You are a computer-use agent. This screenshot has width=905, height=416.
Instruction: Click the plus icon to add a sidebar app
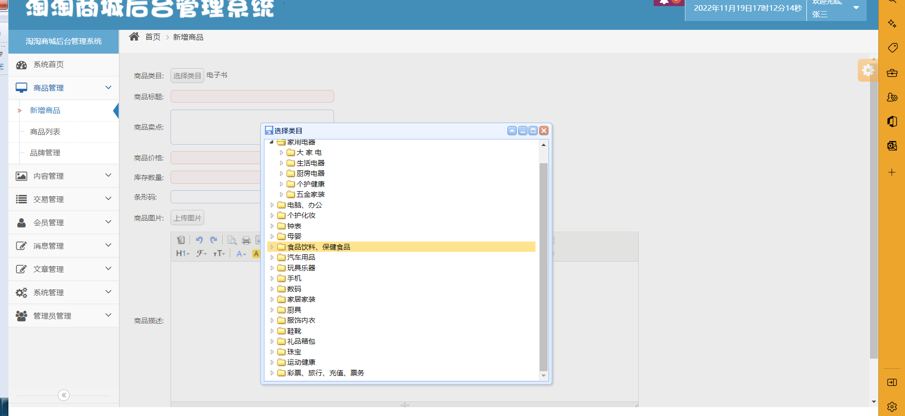pos(892,173)
